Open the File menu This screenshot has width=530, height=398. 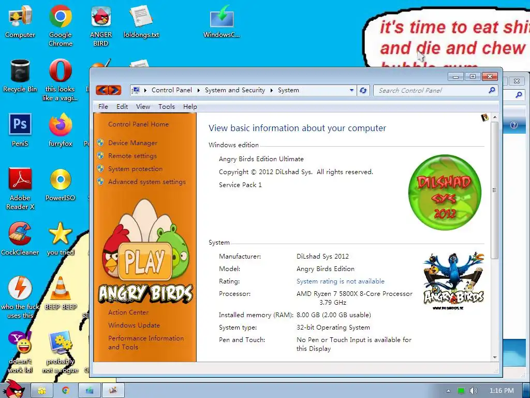[103, 107]
